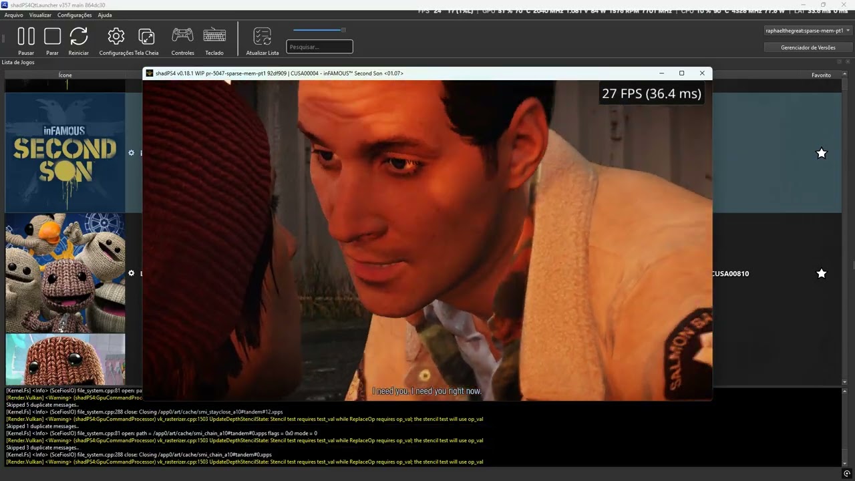Float the Lista de Jogos dock panel

point(840,62)
